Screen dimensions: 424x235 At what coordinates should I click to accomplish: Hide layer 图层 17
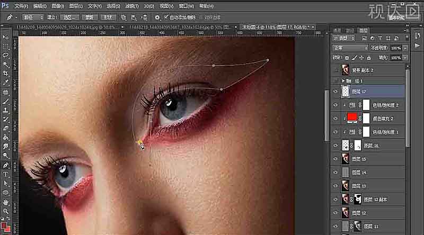pos(335,92)
